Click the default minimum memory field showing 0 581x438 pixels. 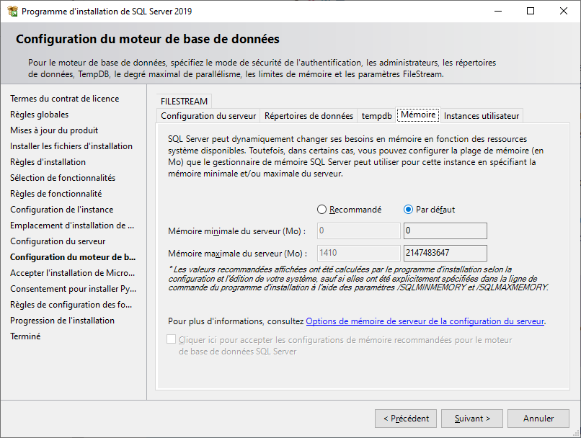point(445,231)
